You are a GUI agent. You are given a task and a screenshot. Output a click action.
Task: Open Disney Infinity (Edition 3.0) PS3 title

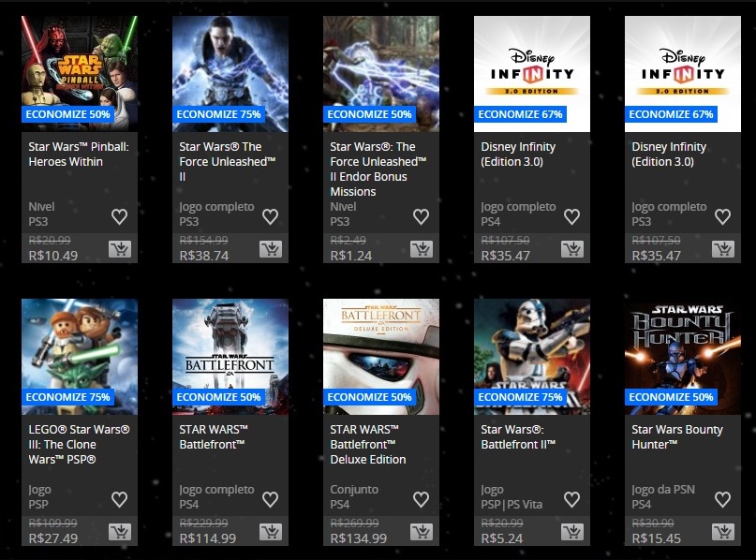click(669, 155)
